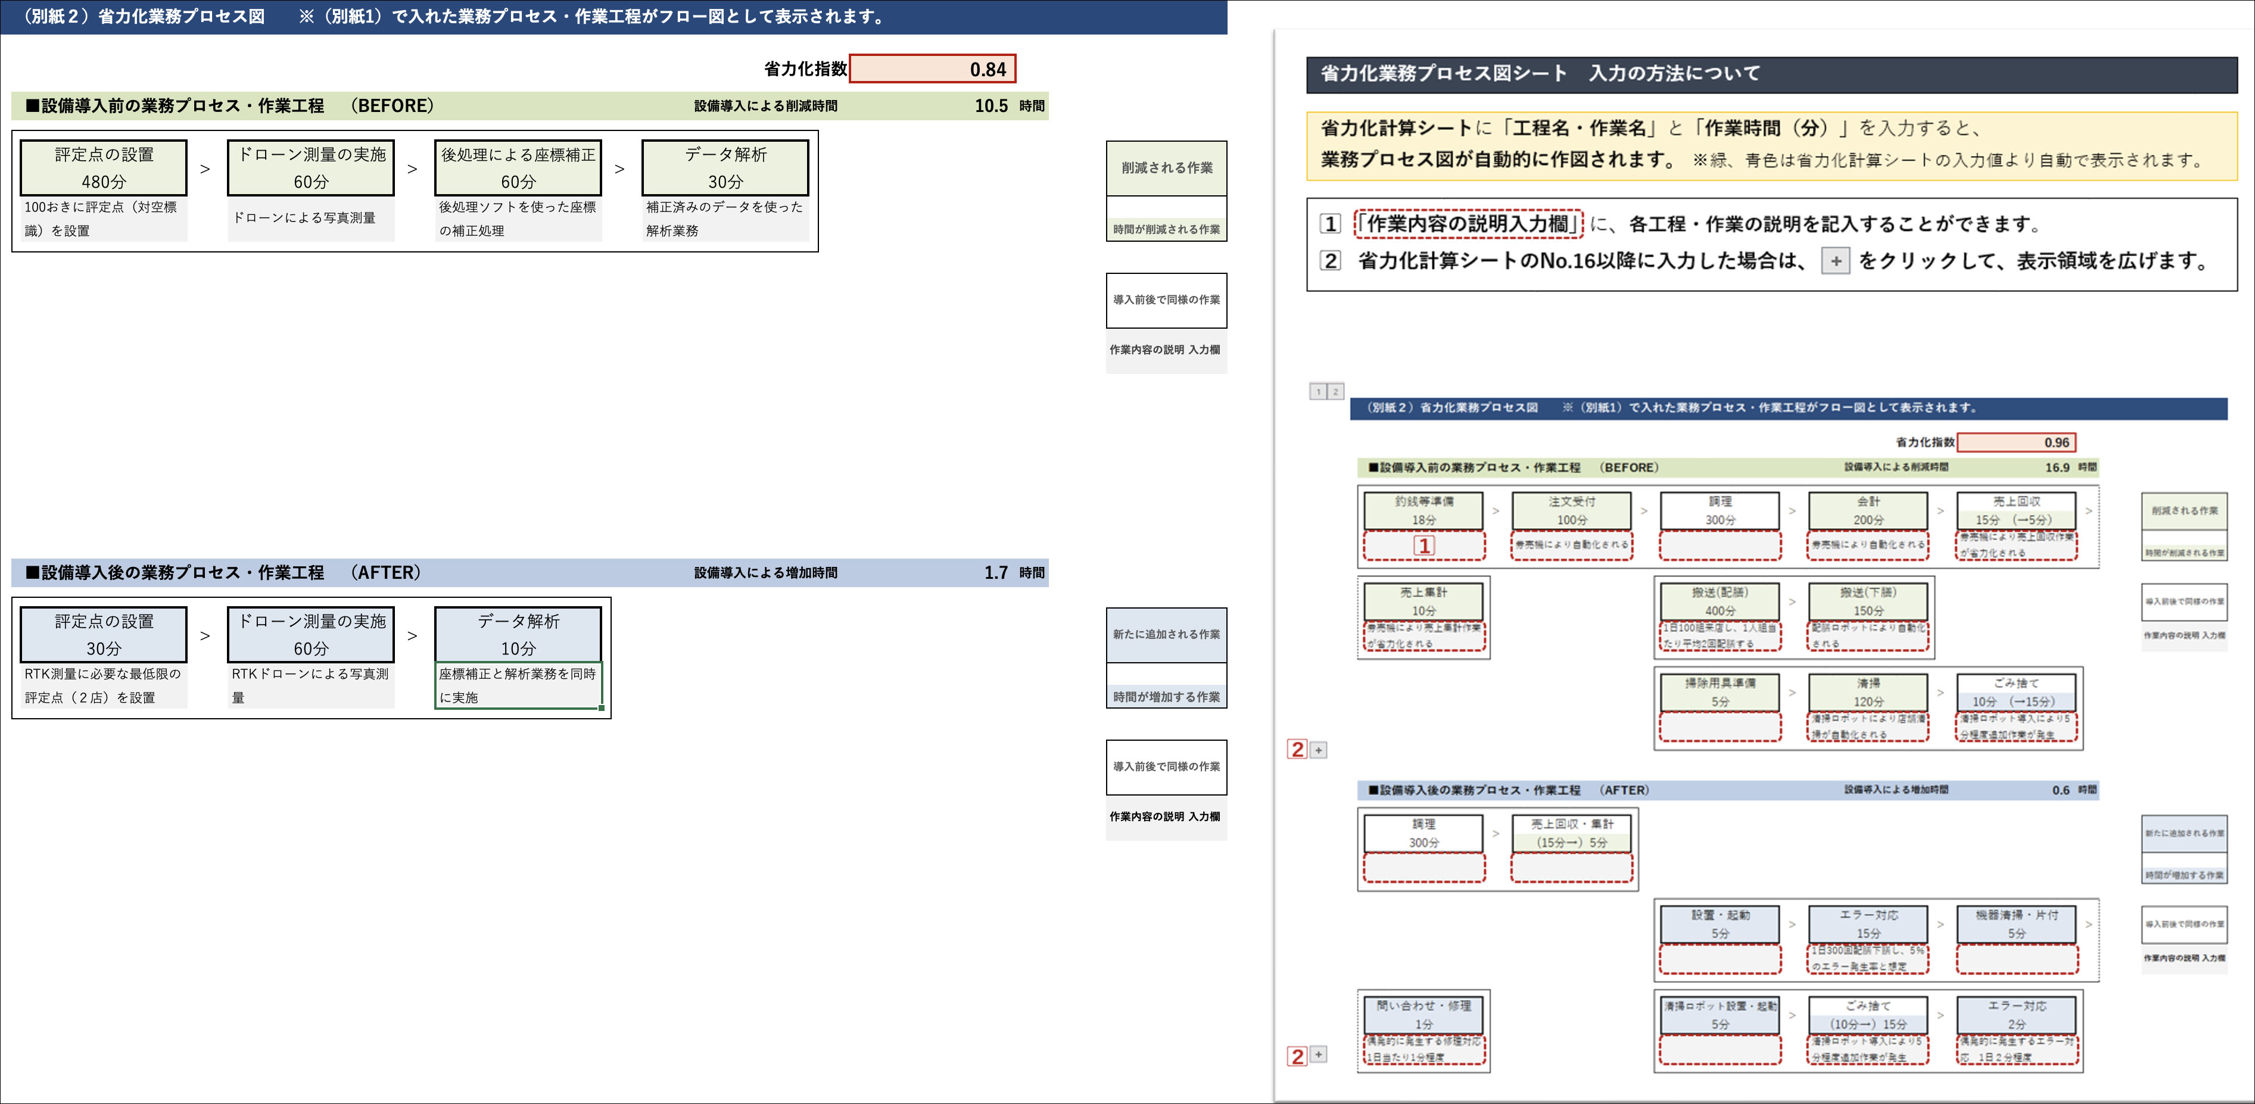This screenshot has height=1104, width=2255.
Task: Click the sample box 釣銭等準備 18分
Action: pyautogui.click(x=1424, y=510)
